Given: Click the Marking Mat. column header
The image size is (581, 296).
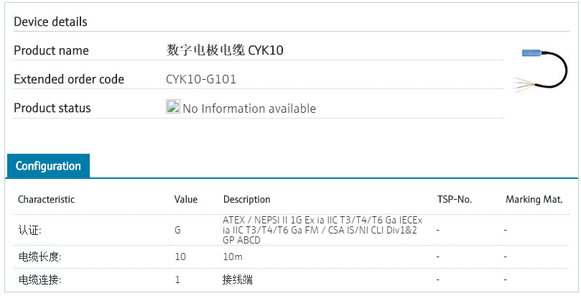Looking at the screenshot, I should [x=534, y=199].
